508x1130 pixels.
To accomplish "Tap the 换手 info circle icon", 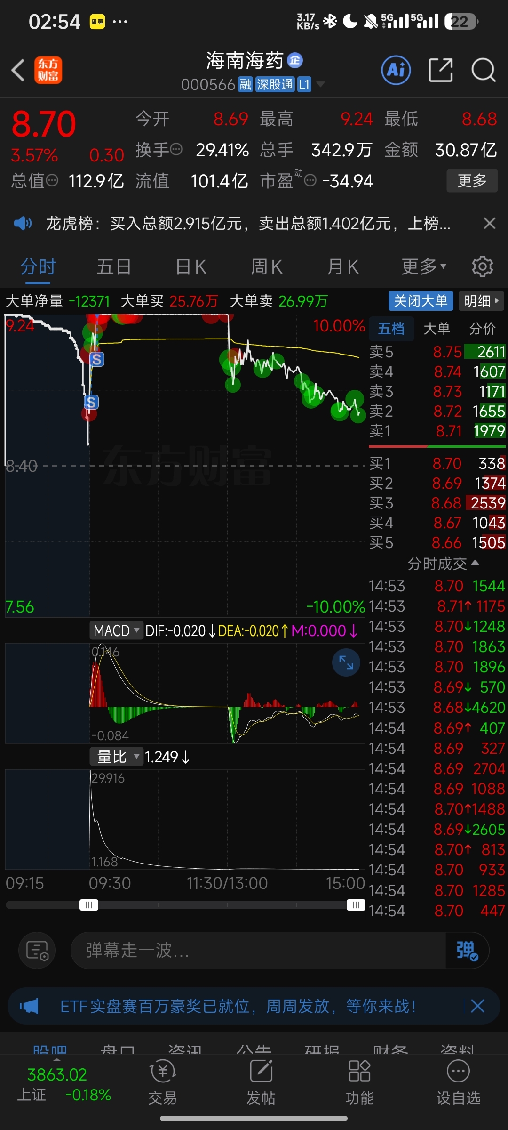I will pos(176,150).
